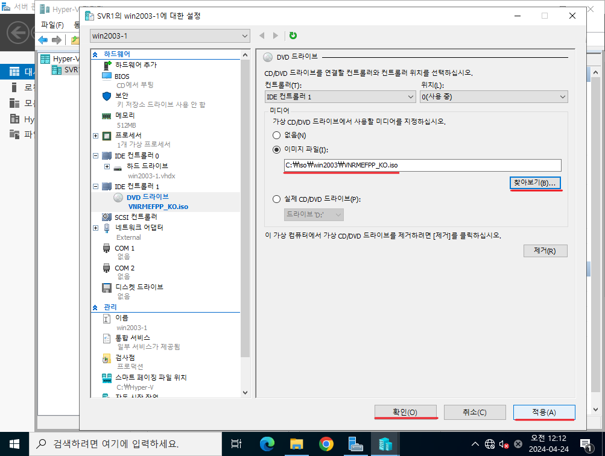Select the Network Adapter (네트워크 어댑터) entry

click(x=139, y=228)
